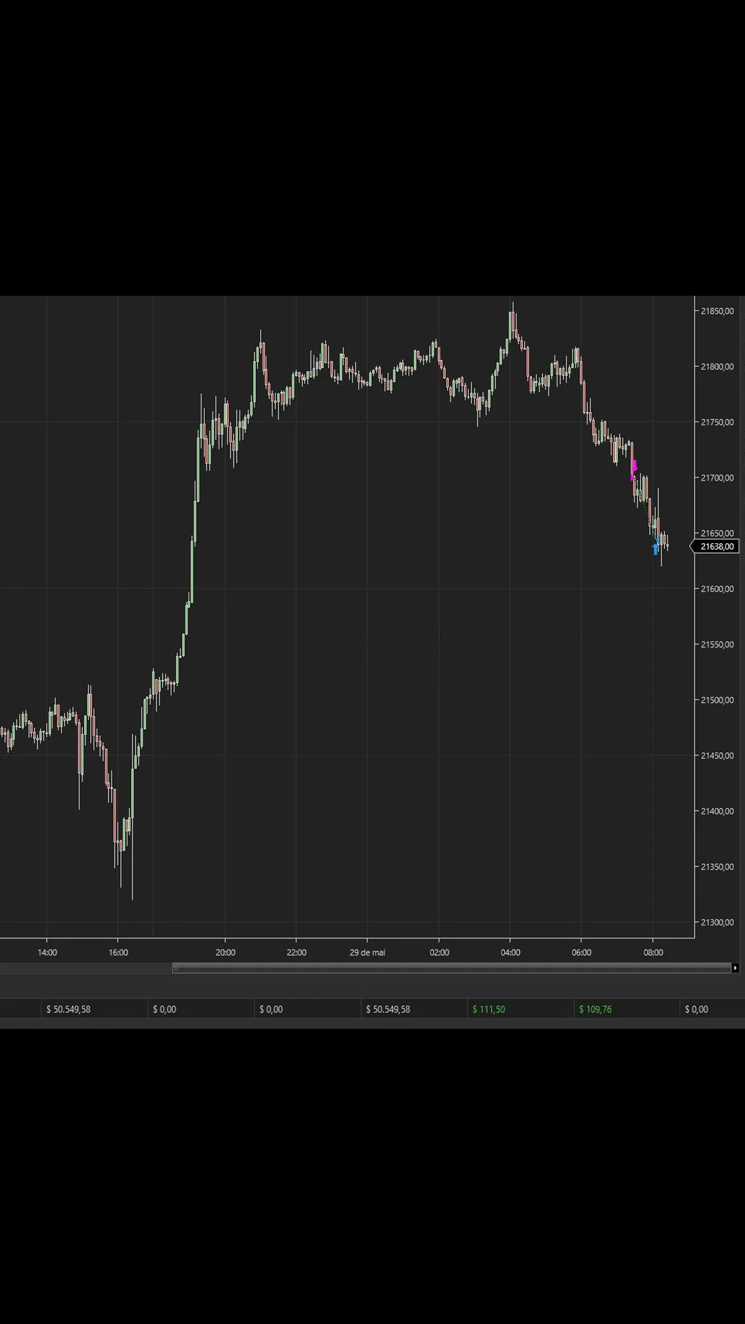Select the first $ 50.549,58 balance cell
The image size is (745, 1324).
tap(68, 1009)
